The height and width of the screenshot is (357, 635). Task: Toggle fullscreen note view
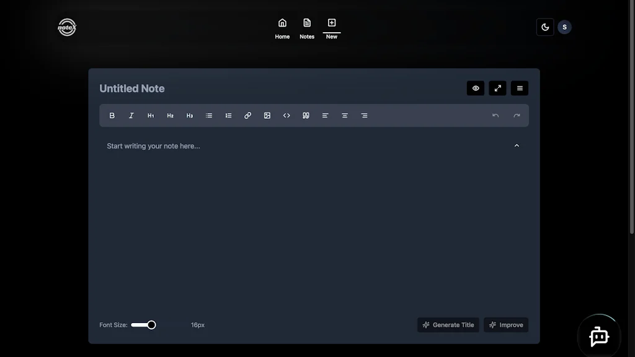click(497, 88)
